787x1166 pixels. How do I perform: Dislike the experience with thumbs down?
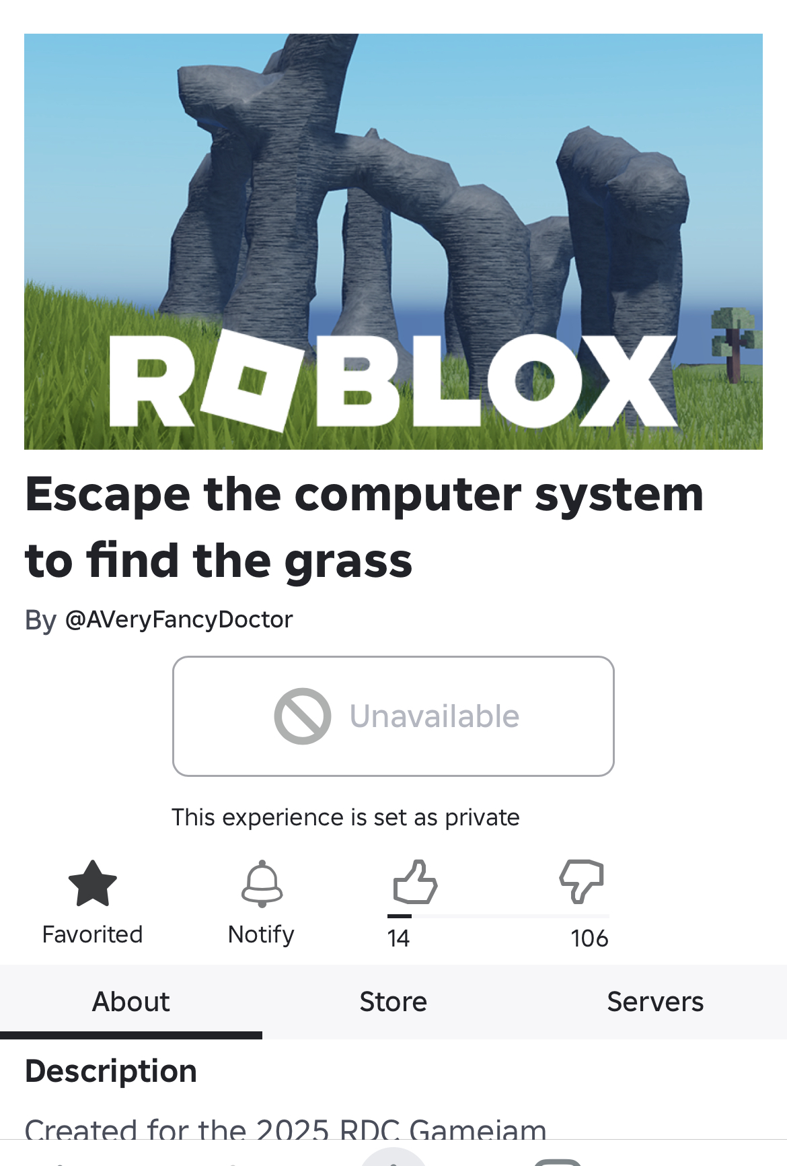pos(582,881)
